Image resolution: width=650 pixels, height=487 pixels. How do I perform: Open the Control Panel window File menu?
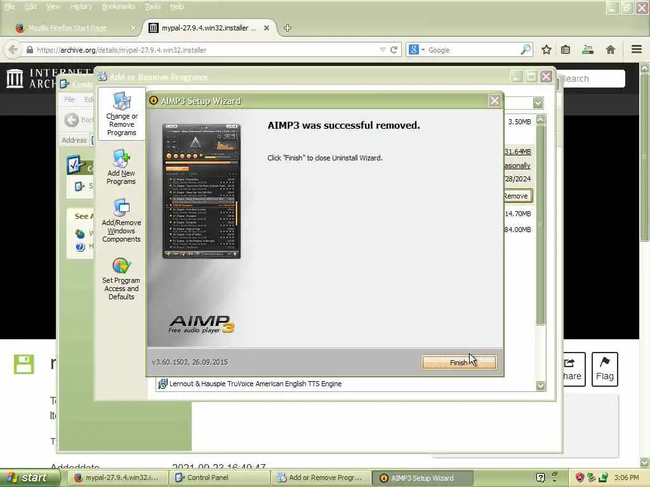69,100
